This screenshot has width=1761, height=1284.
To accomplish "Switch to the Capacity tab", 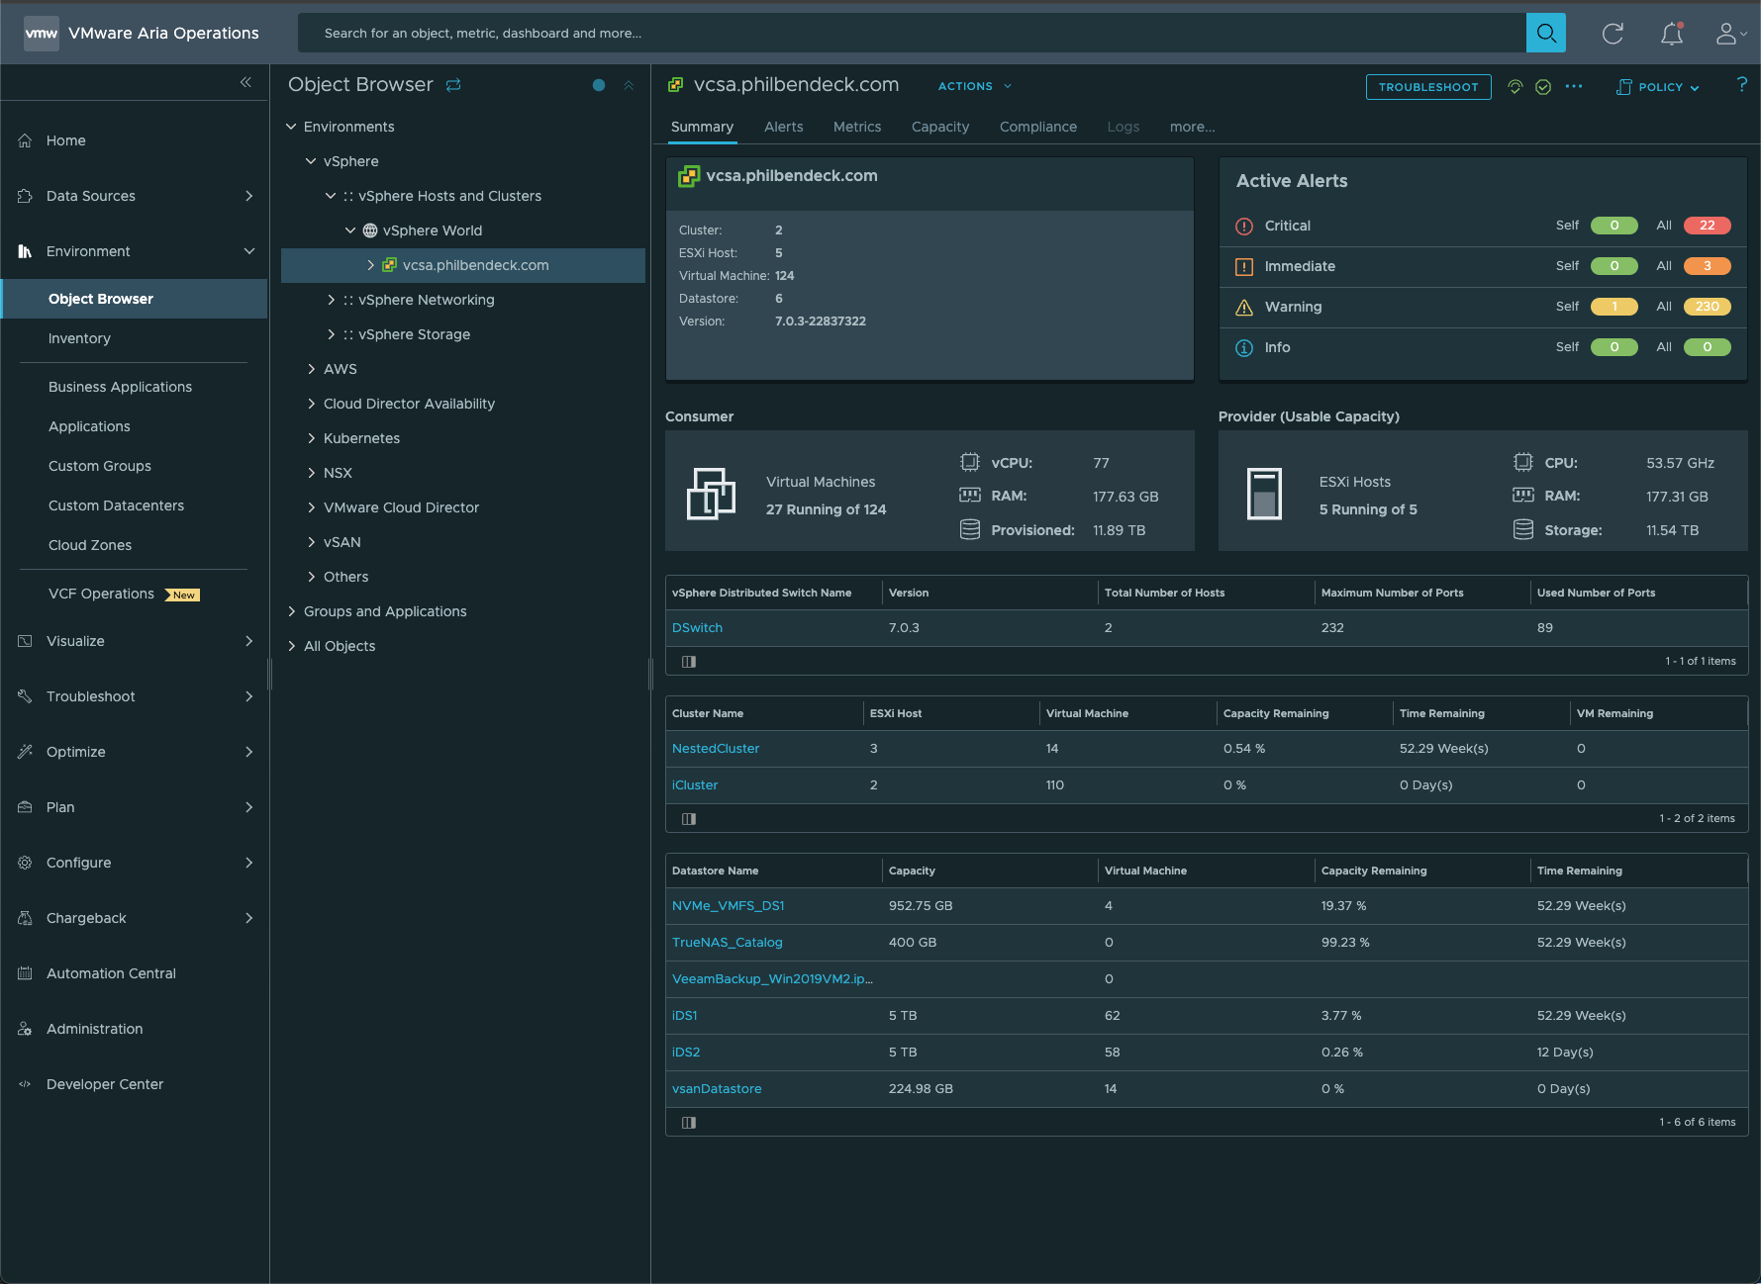I will pyautogui.click(x=940, y=127).
